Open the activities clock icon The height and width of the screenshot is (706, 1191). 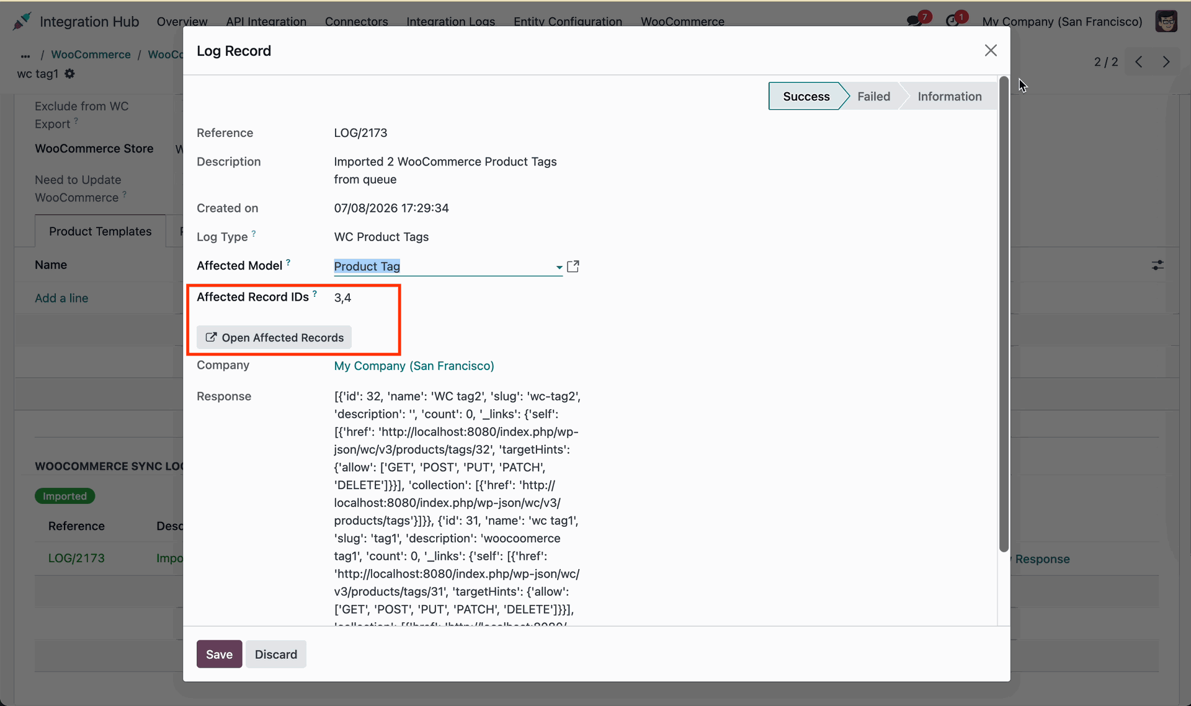point(952,21)
